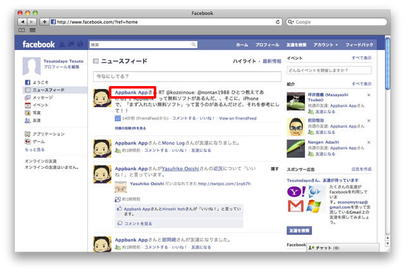The image size is (405, 272).
Task: Go forward with the browser forward arrow
Action: point(32,22)
